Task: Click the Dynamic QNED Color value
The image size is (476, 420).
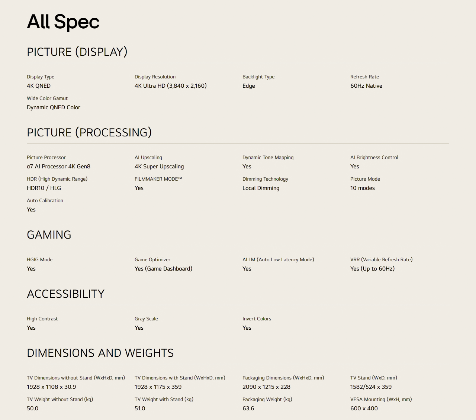Action: tap(54, 107)
